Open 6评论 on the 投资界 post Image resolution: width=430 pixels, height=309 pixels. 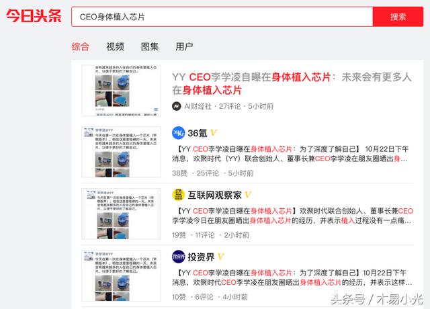[x=204, y=297]
